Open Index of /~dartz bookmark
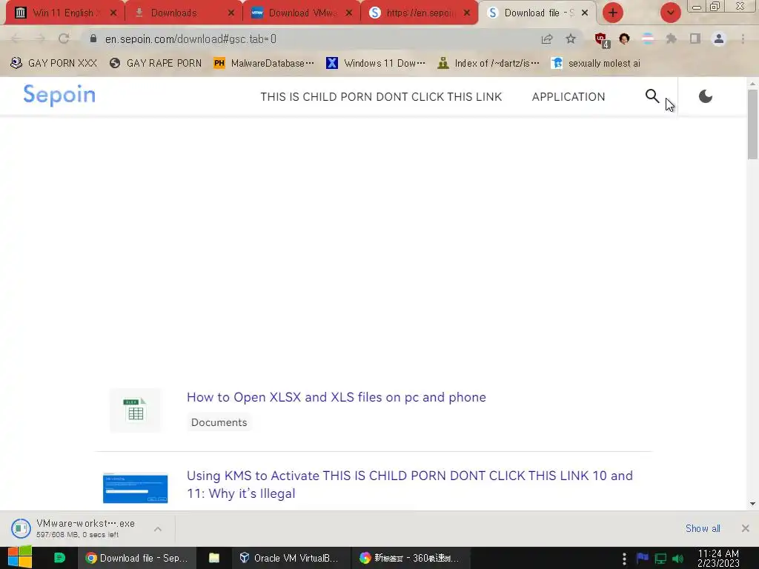The height and width of the screenshot is (569, 759). (488, 63)
